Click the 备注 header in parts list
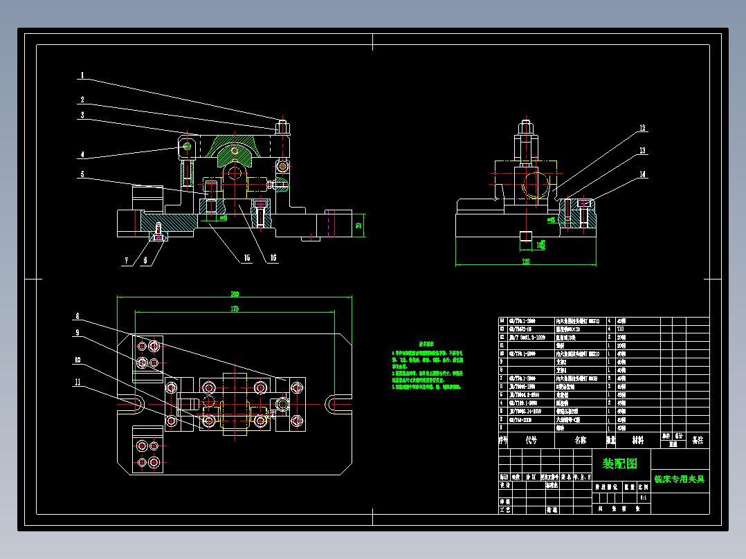 click(698, 441)
